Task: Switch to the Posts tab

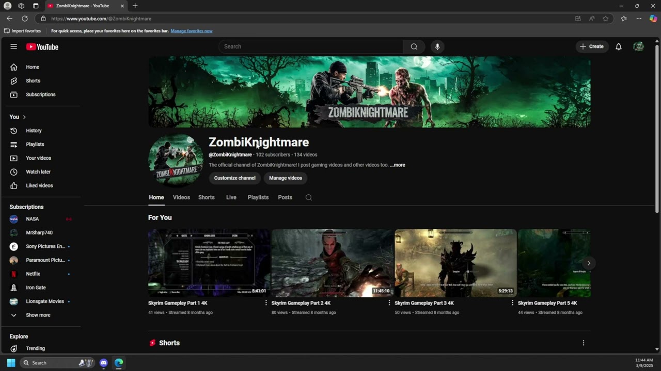Action: tap(285, 197)
